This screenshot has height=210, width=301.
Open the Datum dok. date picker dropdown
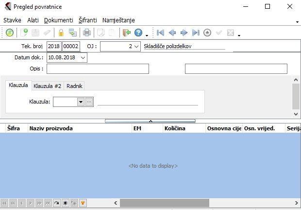coord(83,58)
